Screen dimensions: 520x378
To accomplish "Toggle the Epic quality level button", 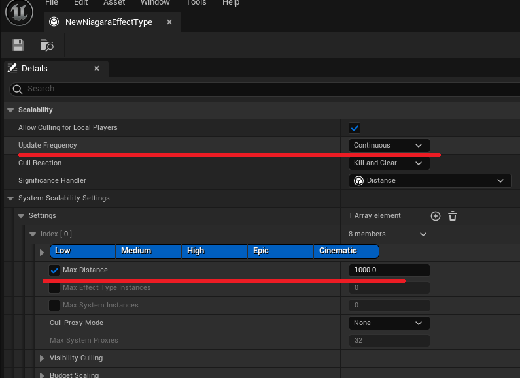I will (281, 251).
